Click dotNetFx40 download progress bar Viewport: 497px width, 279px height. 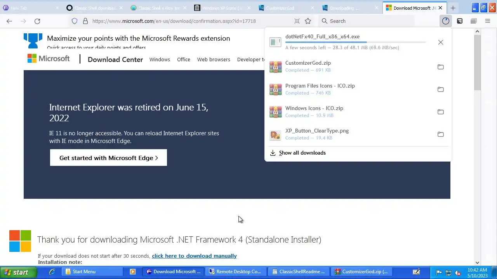point(355,42)
